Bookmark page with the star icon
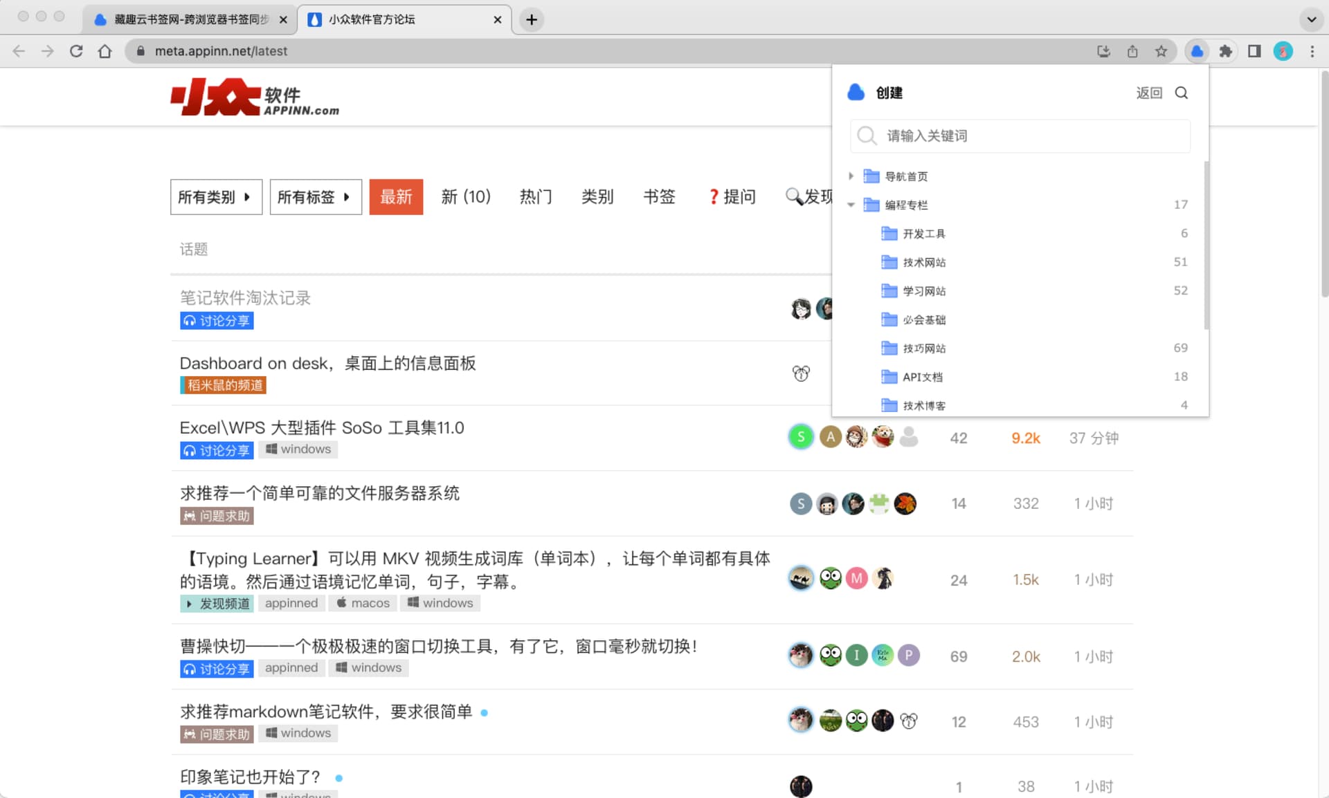 click(1161, 51)
